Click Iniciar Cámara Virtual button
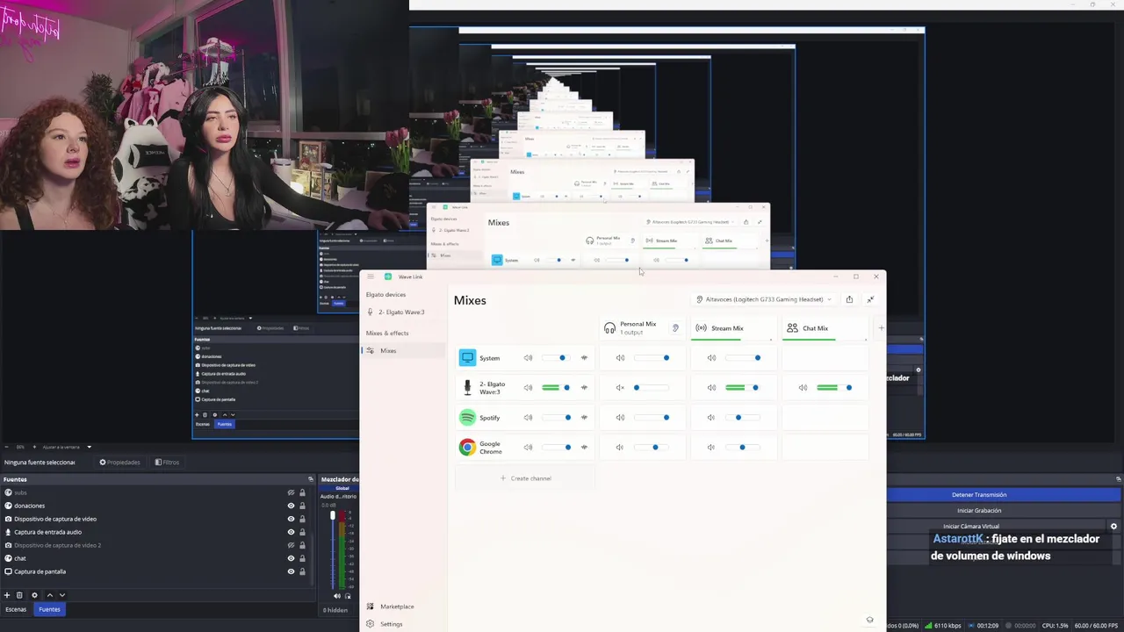This screenshot has width=1124, height=632. coord(970,527)
